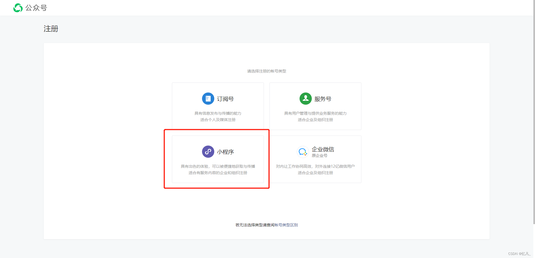
Task: Click the 请选择注册的帐号类型 prompt text
Action: click(x=267, y=71)
